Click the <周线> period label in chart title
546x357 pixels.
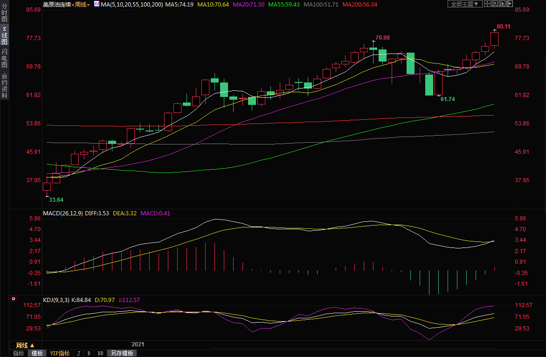click(81, 4)
